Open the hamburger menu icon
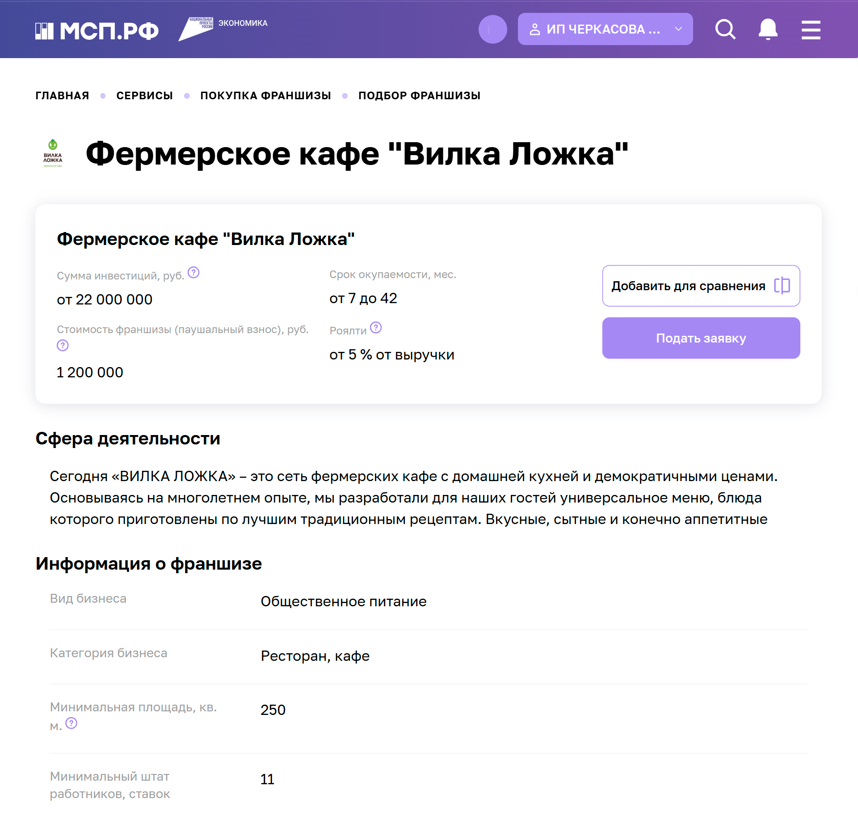Image resolution: width=858 pixels, height=820 pixels. (x=811, y=30)
